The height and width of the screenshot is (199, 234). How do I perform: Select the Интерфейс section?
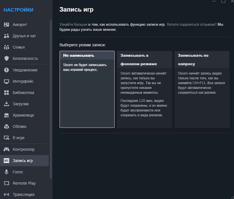tap(25, 81)
